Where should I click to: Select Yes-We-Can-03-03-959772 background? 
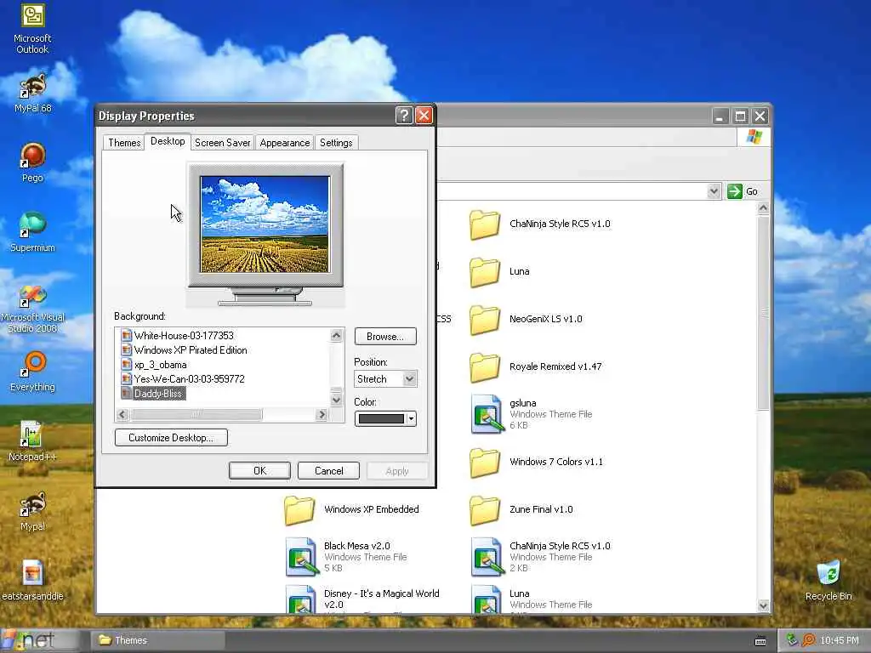[x=189, y=378]
